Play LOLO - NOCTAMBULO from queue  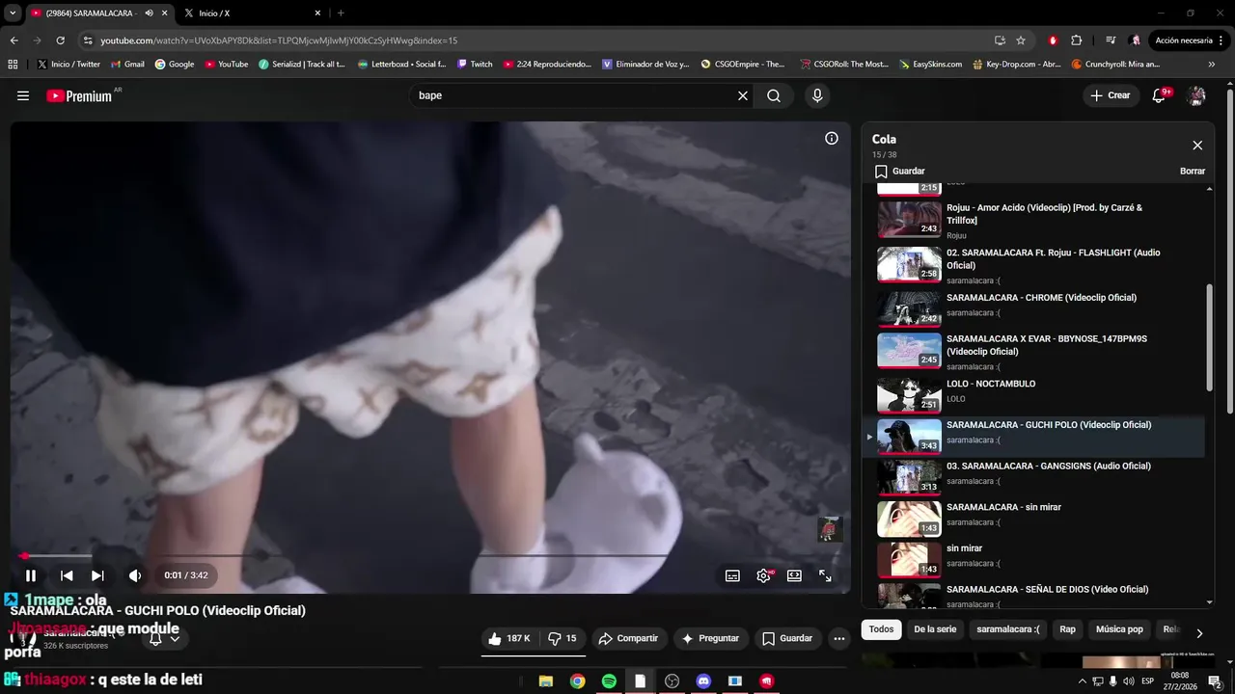click(1036, 393)
